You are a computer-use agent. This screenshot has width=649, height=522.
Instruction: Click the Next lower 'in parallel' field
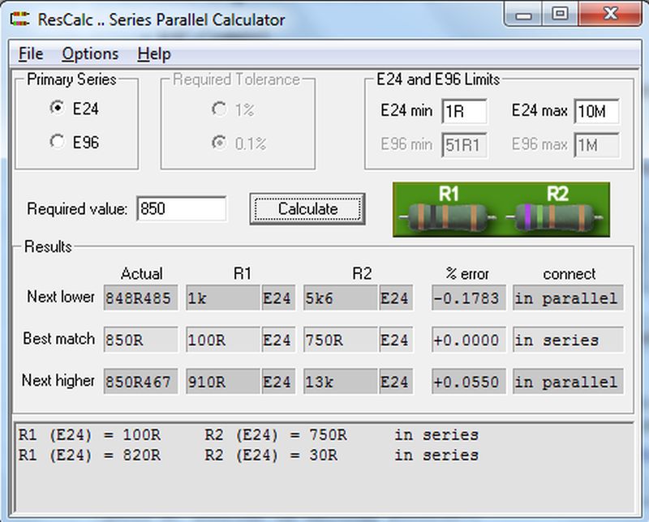(x=568, y=297)
